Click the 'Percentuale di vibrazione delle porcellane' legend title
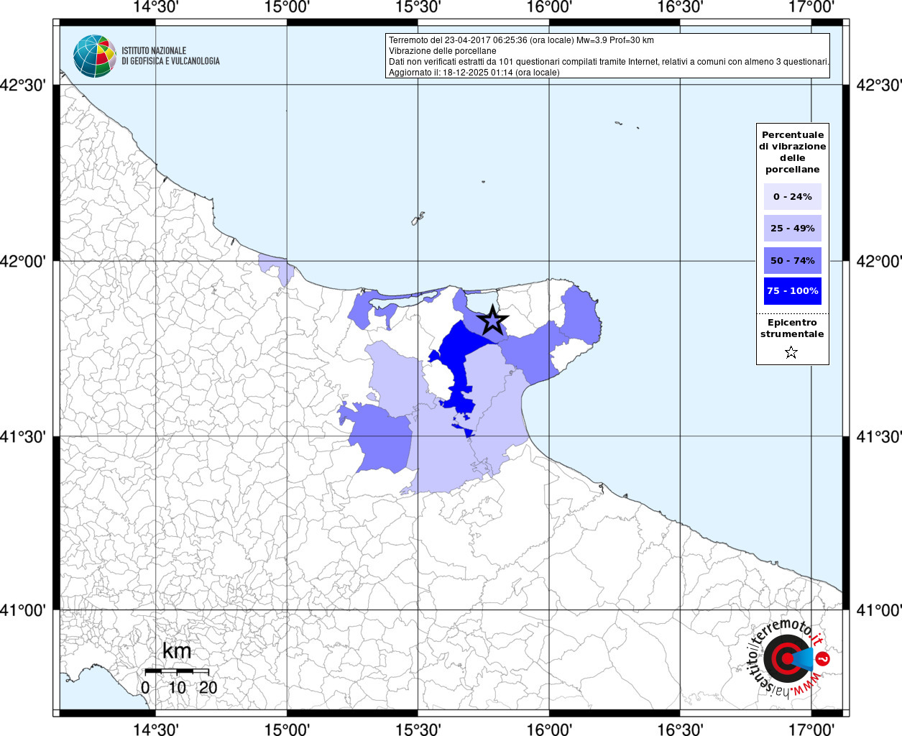Viewport: 902px width, 736px height. pyautogui.click(x=792, y=152)
